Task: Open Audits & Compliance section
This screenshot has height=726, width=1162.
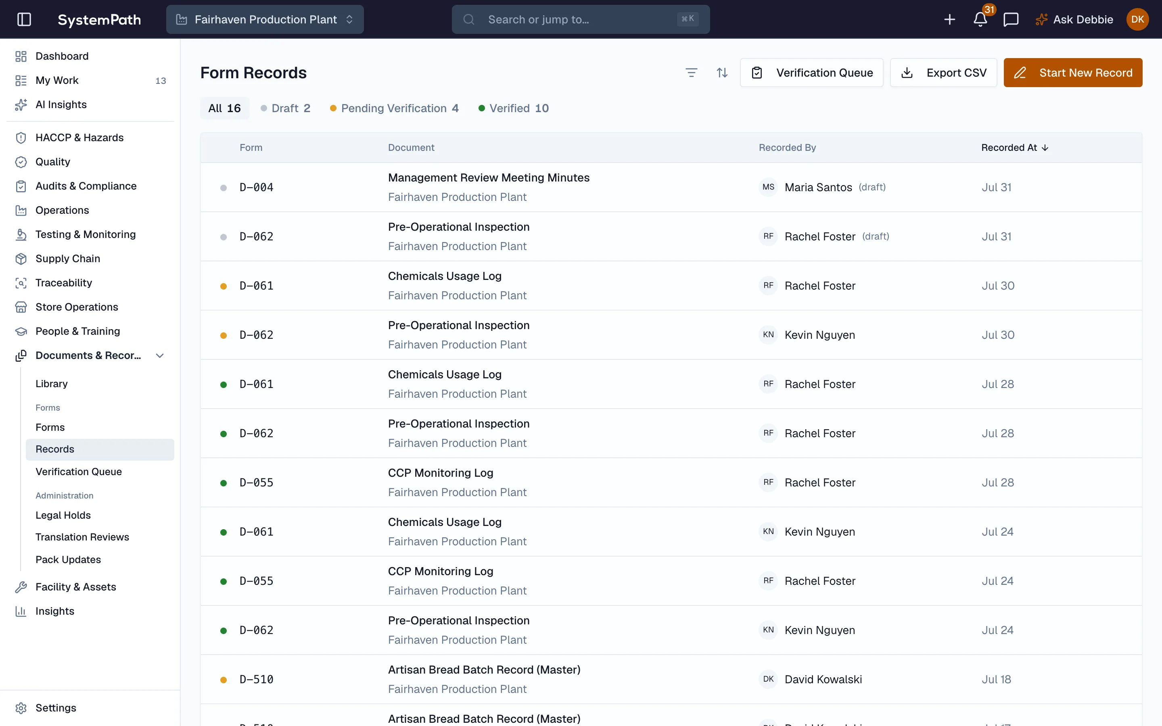Action: tap(90, 186)
